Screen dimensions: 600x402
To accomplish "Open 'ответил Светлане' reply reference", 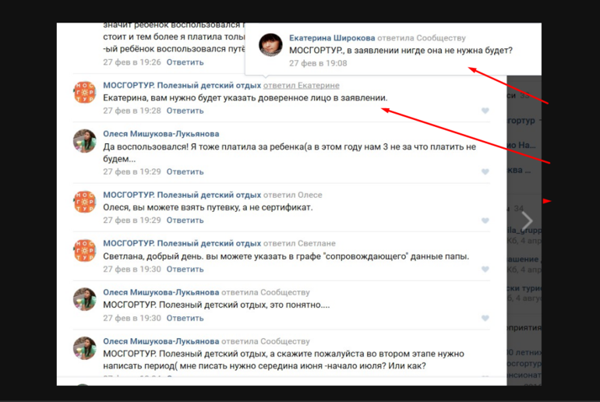I will pos(299,244).
